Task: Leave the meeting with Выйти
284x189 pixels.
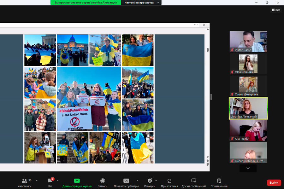Action: click(274, 183)
